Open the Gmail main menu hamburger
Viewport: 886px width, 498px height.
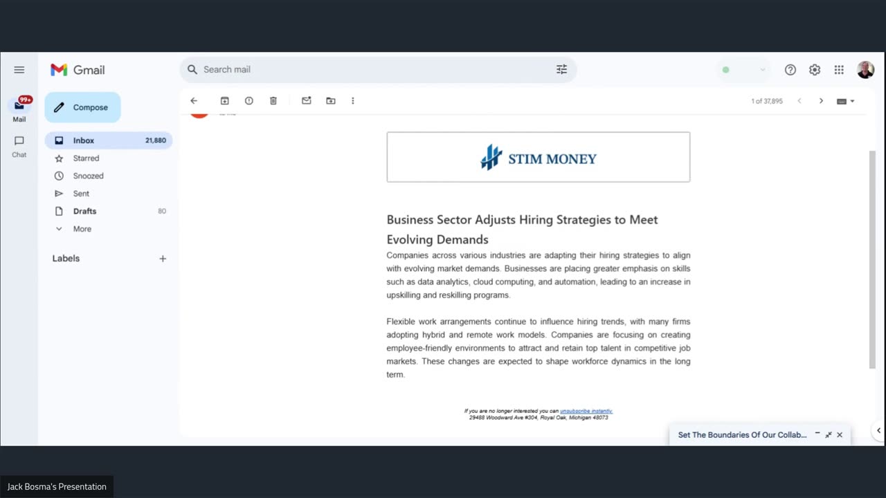pyautogui.click(x=19, y=70)
